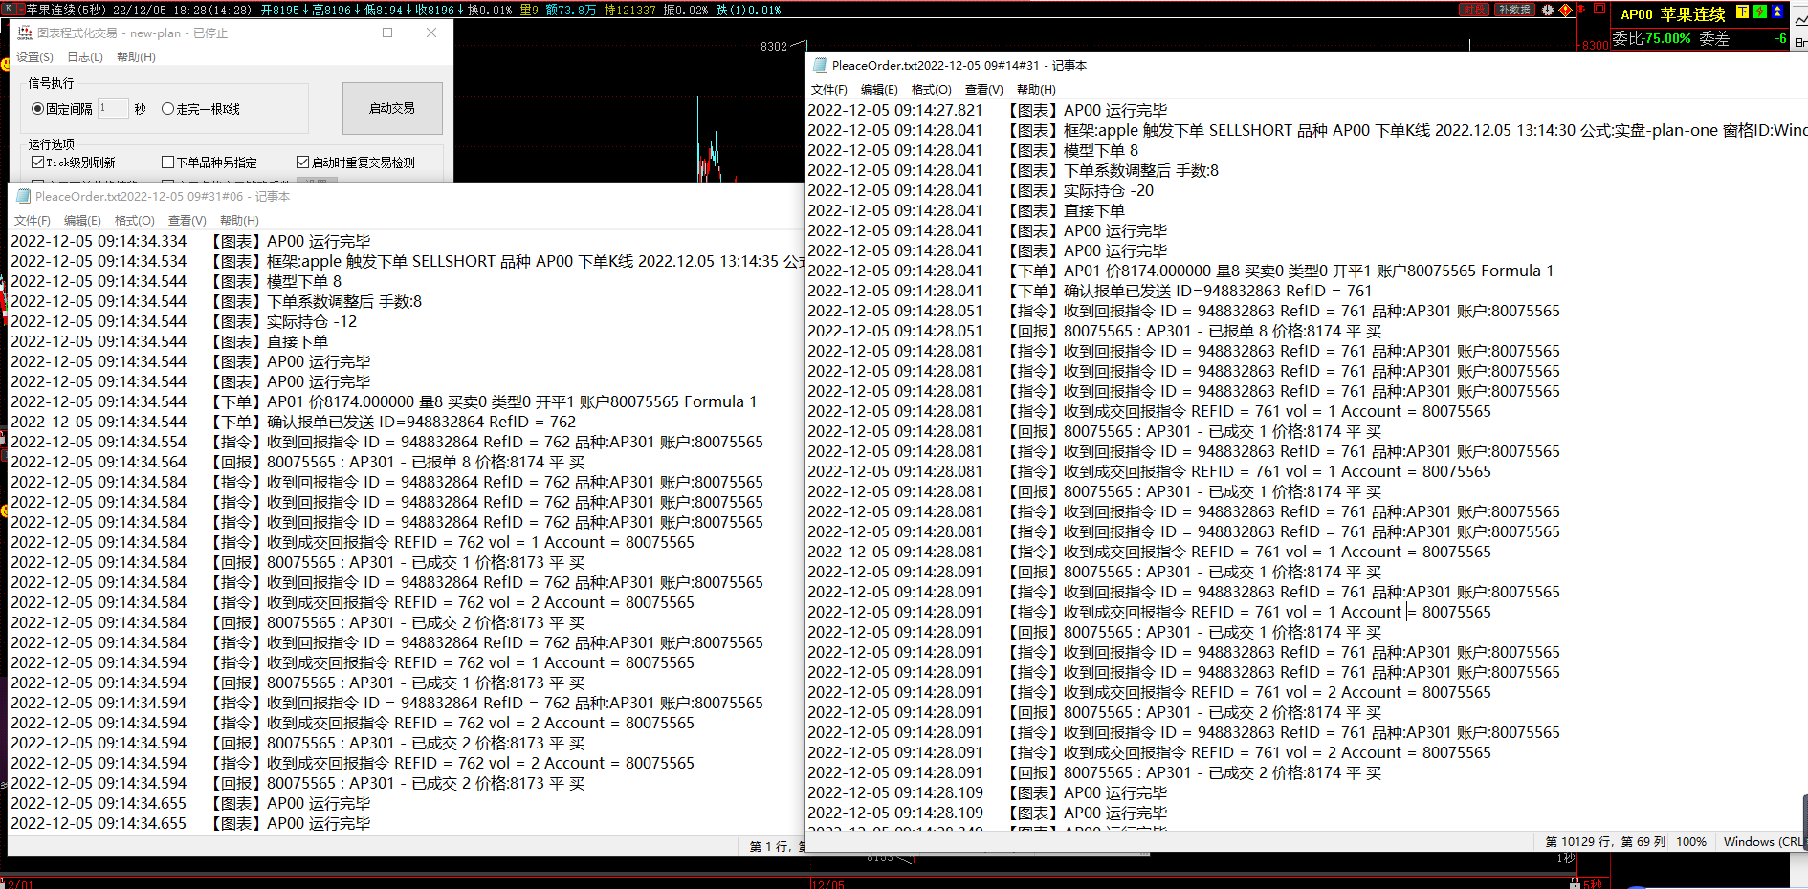Click the yellow 下 icon beside 苹果连续
This screenshot has width=1808, height=889.
tap(1742, 12)
